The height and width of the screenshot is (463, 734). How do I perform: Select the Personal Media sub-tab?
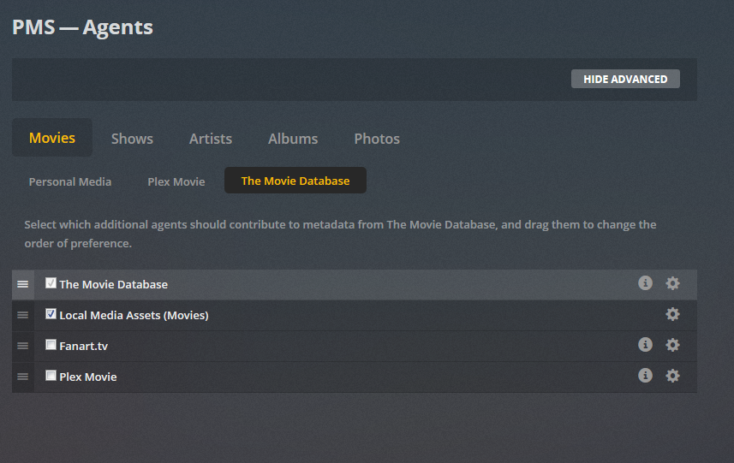[70, 181]
